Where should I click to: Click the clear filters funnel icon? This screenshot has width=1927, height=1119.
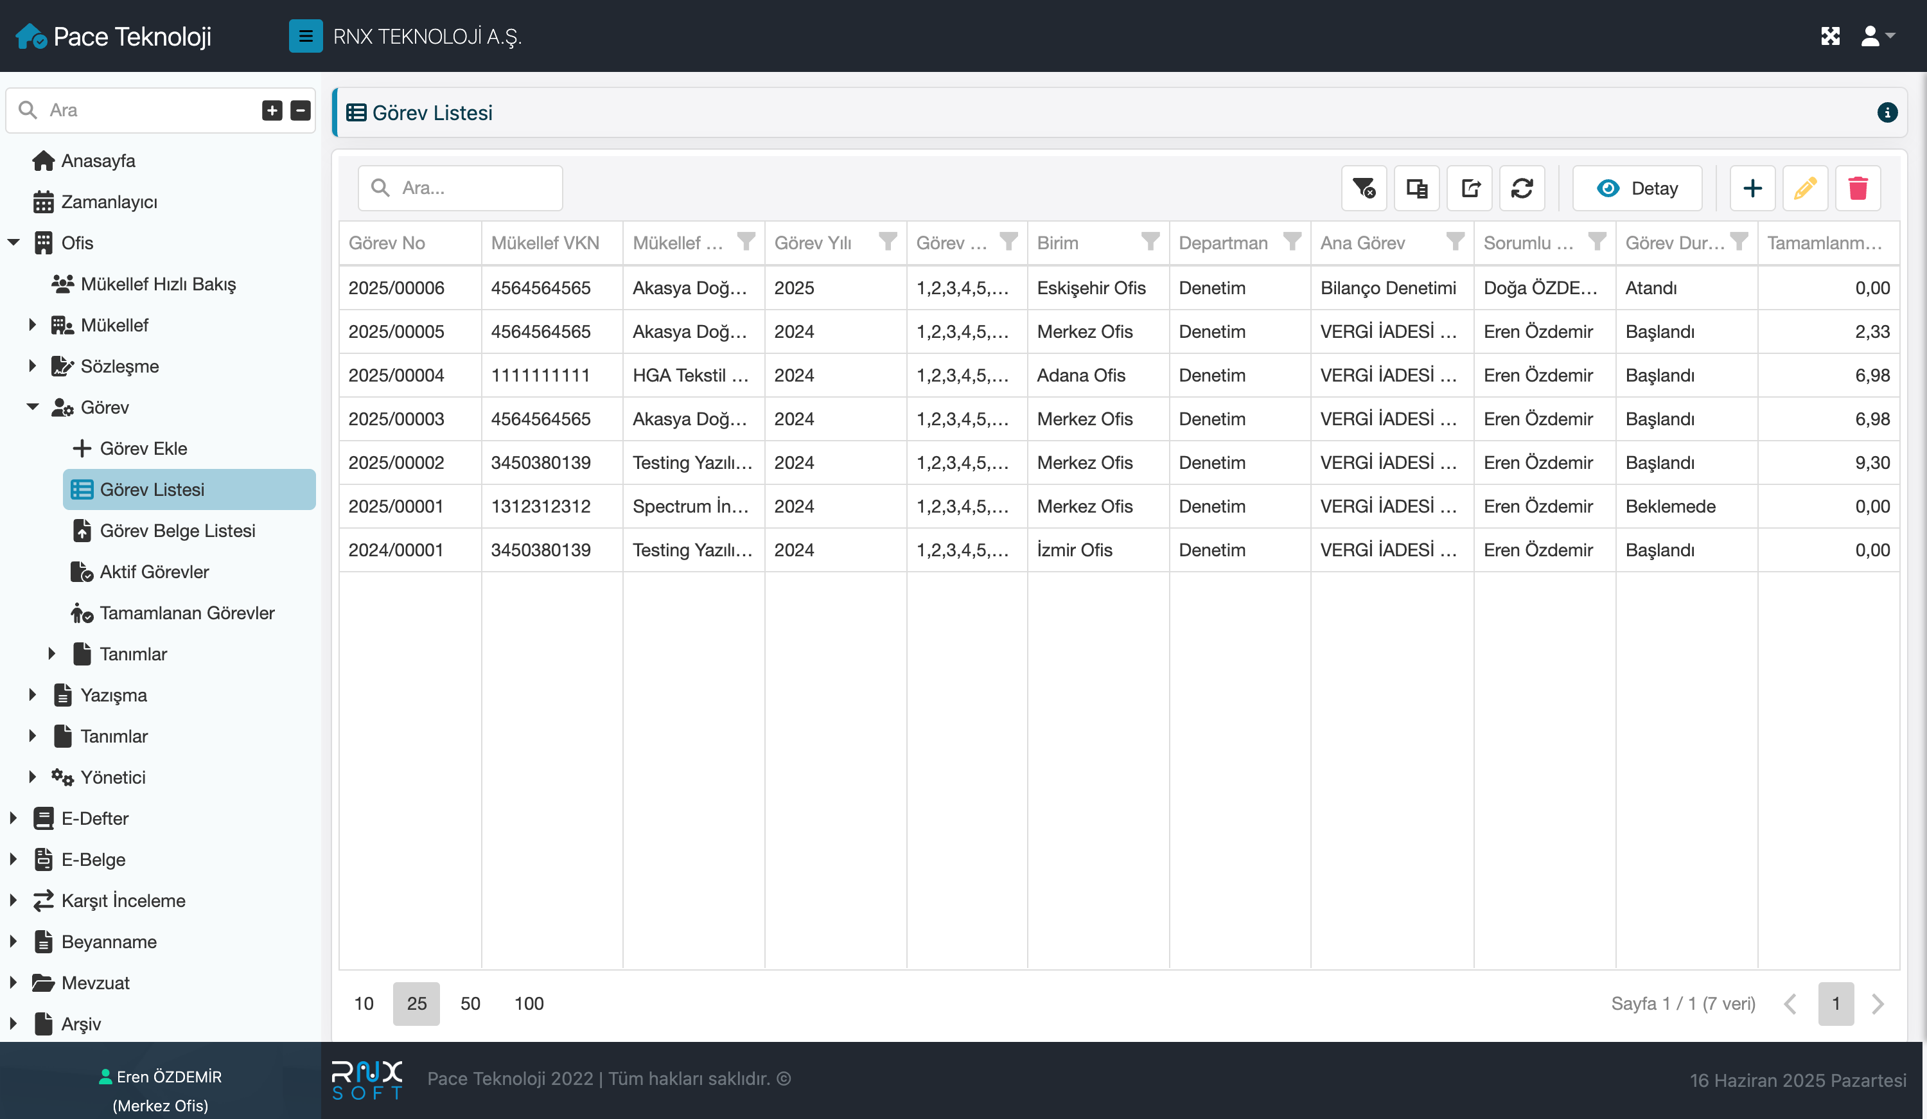coord(1364,188)
